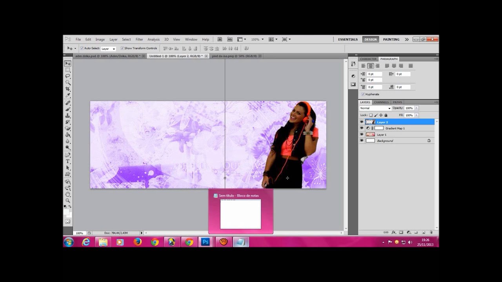This screenshot has height=282, width=502.
Task: Open the View Extras dropdown
Action: coord(241,39)
